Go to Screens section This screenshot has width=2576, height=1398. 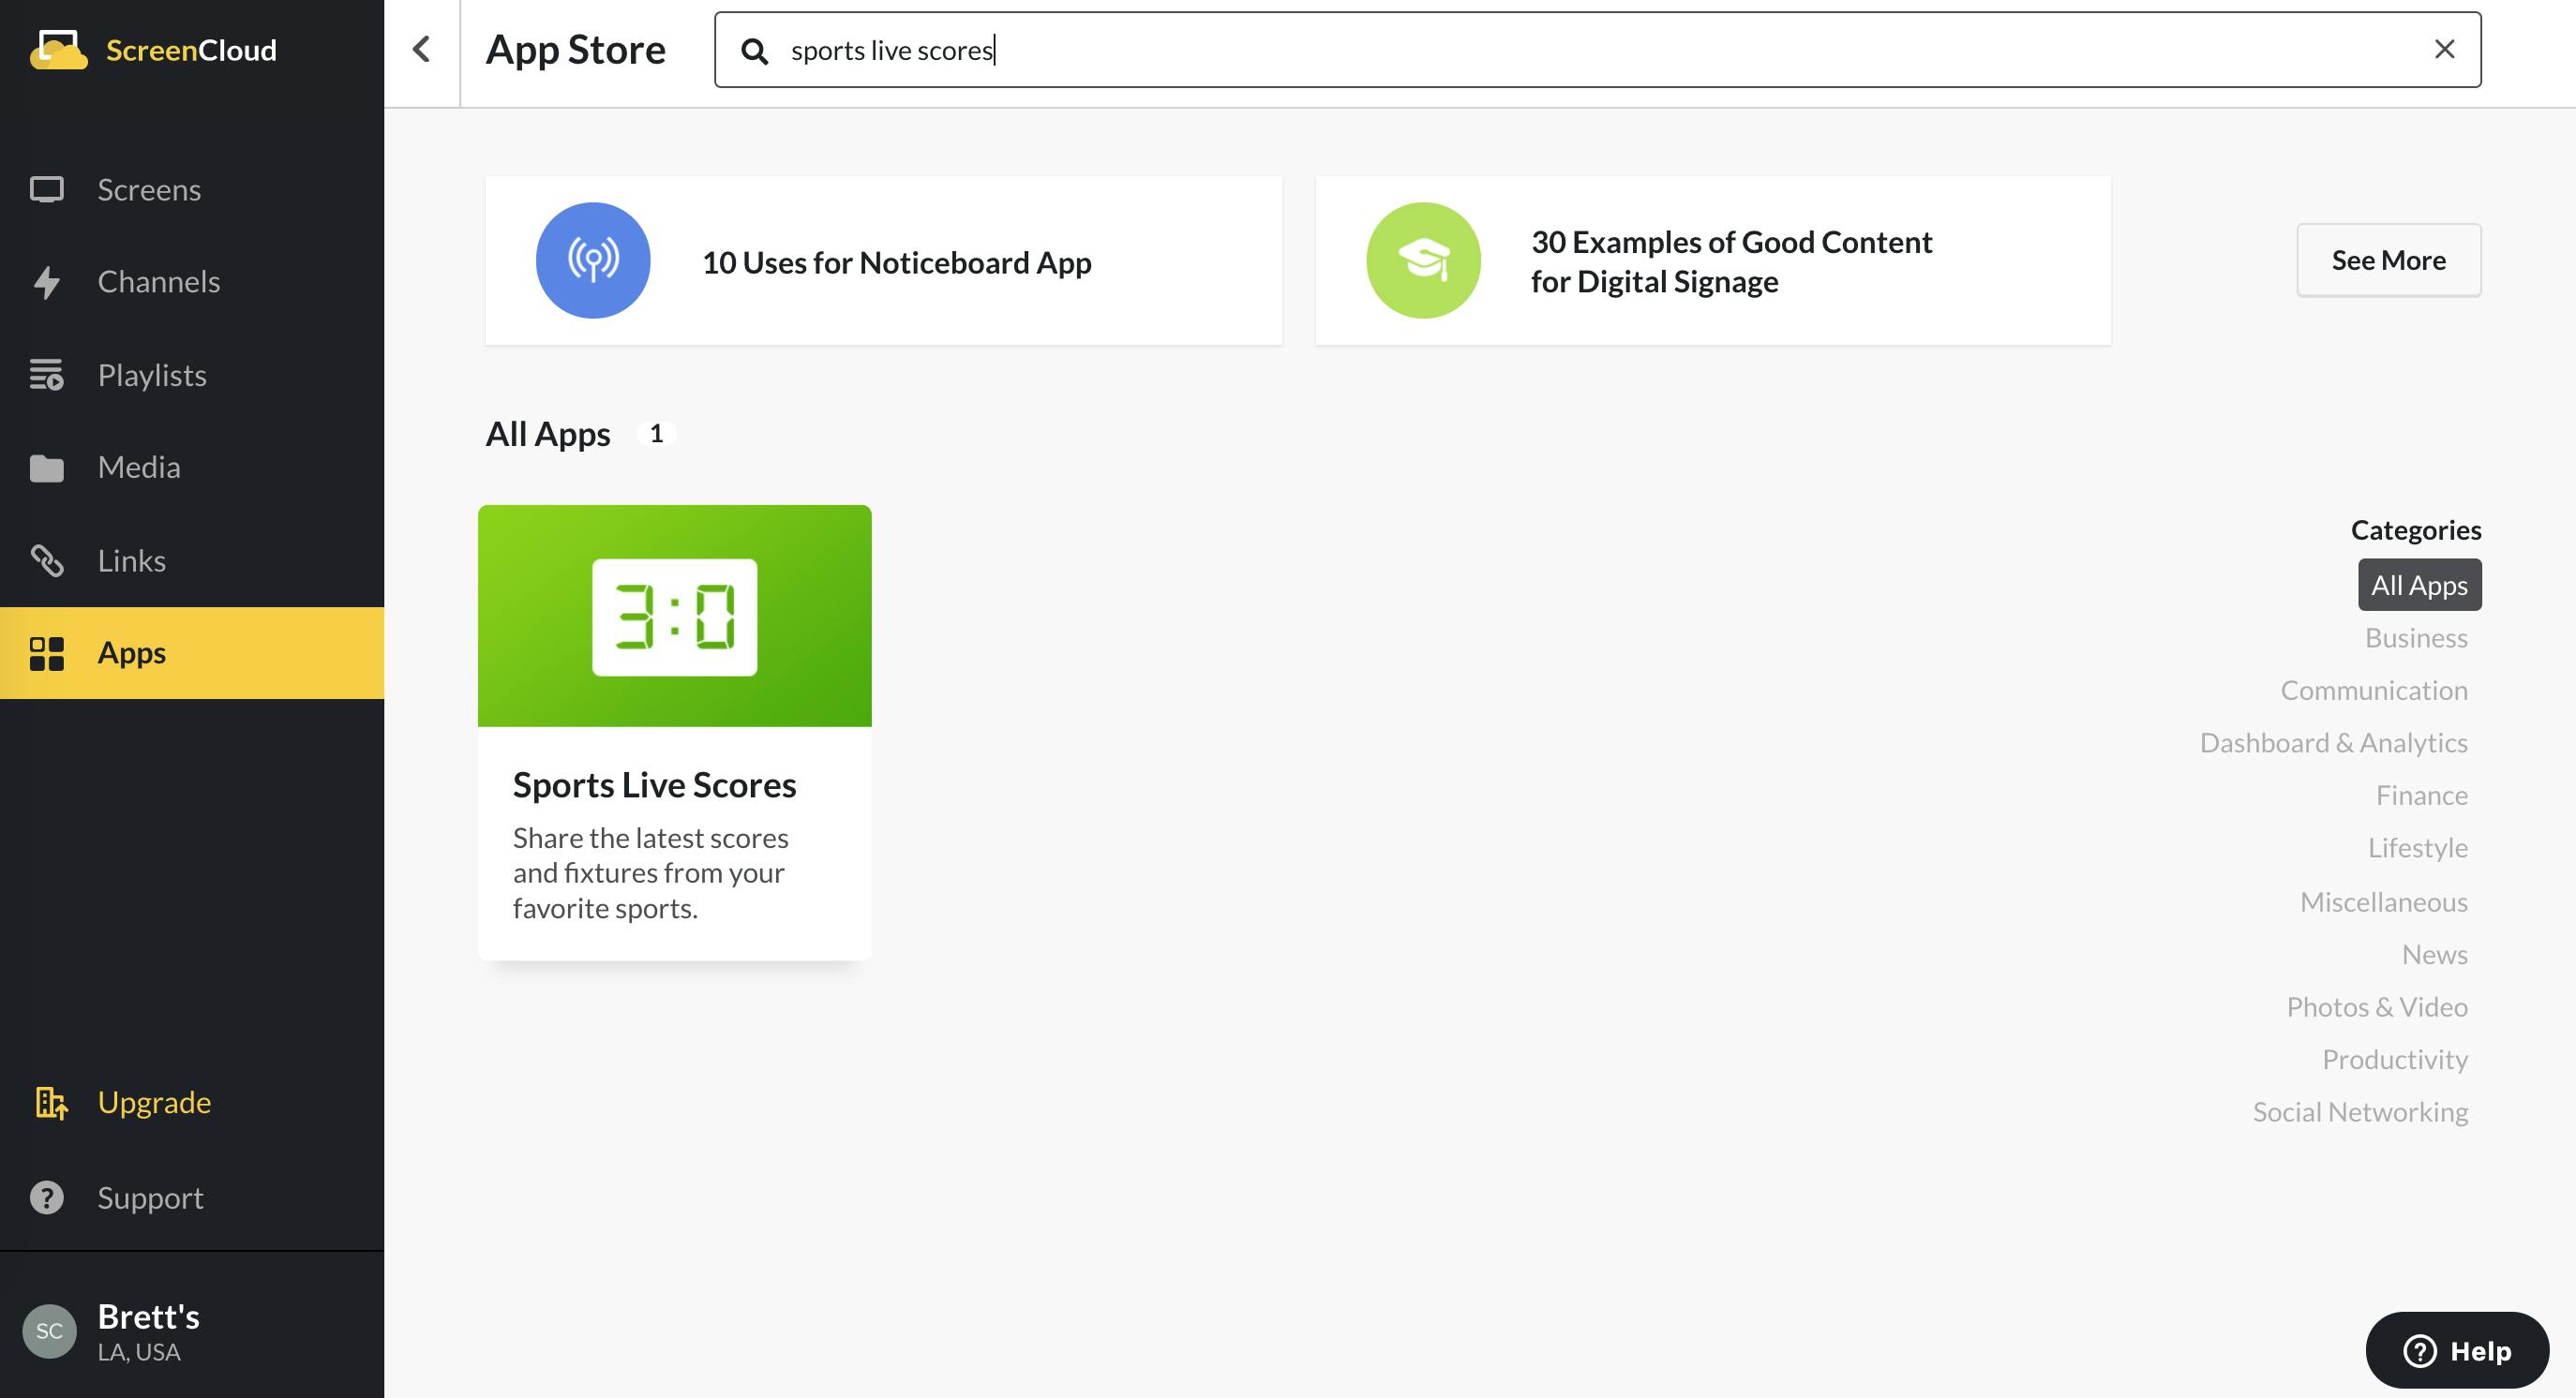[192, 190]
